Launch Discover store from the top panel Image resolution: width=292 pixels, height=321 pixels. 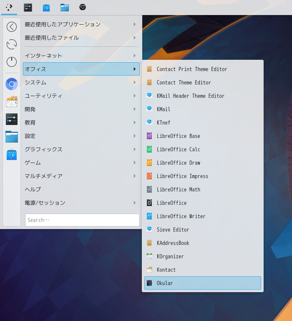tap(46, 8)
